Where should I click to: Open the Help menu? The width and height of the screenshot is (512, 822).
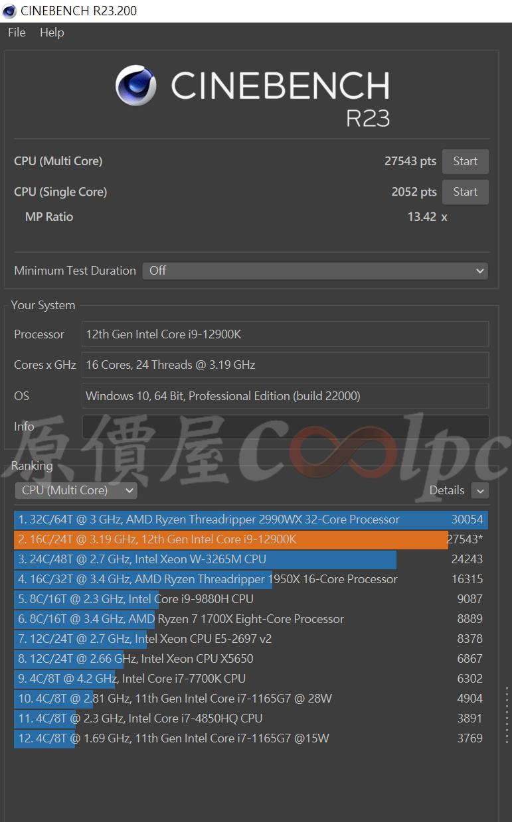(x=52, y=33)
